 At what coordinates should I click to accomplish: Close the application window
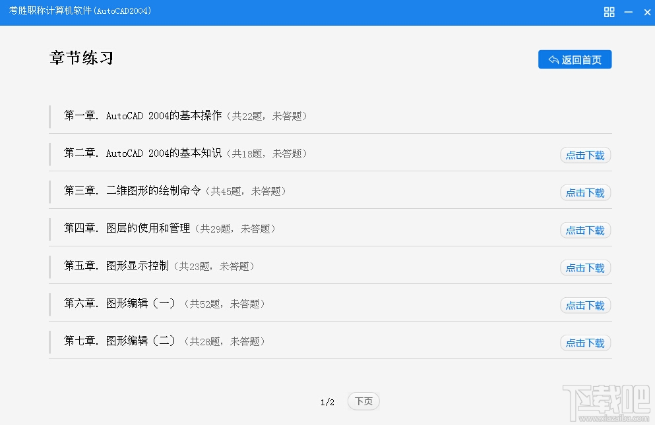point(647,12)
